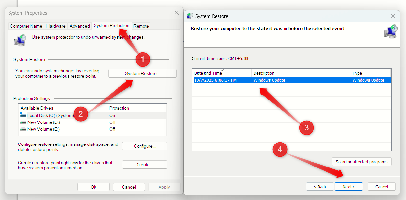
Task: Go to the Remote tab
Action: (141, 26)
